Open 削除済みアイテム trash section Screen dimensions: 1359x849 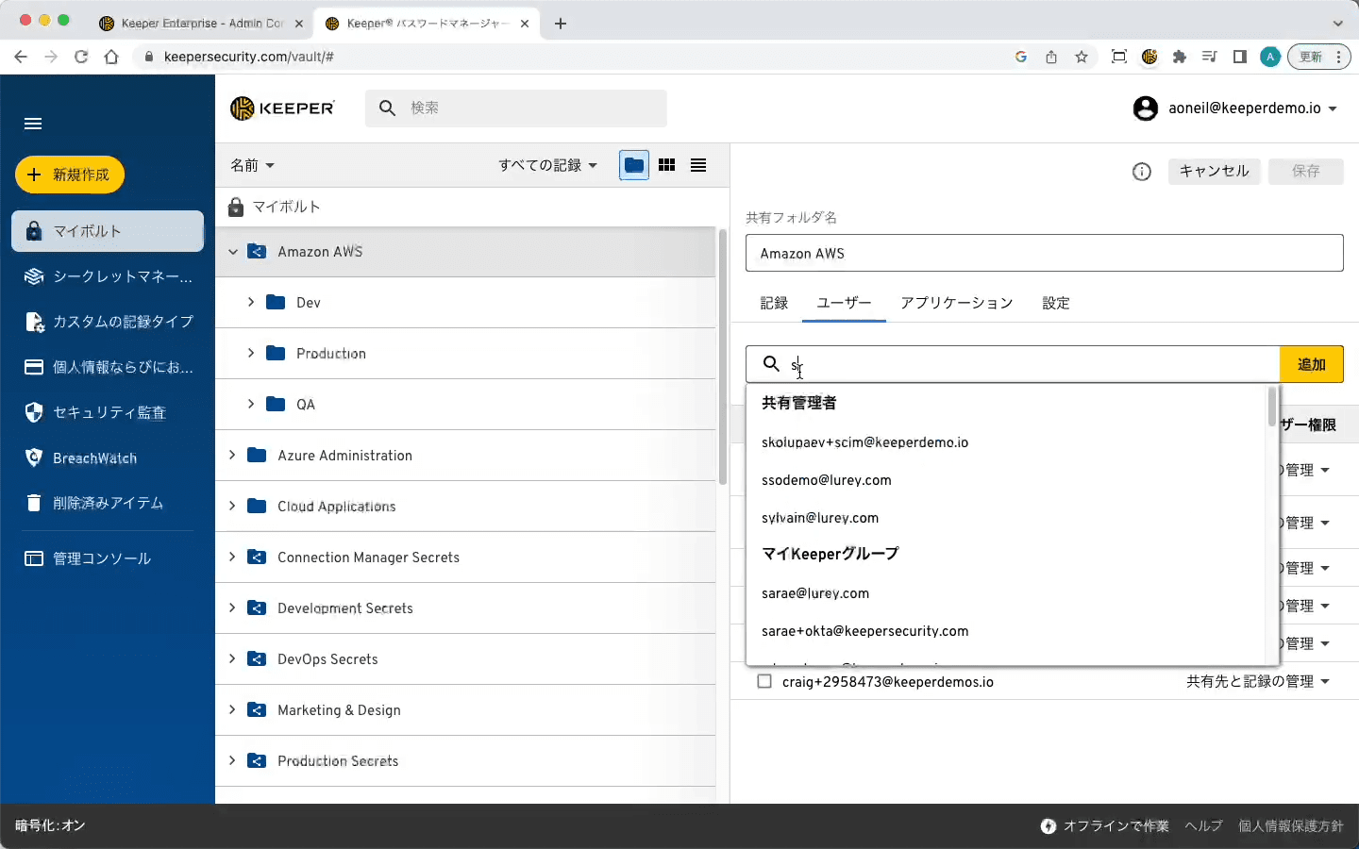click(108, 504)
